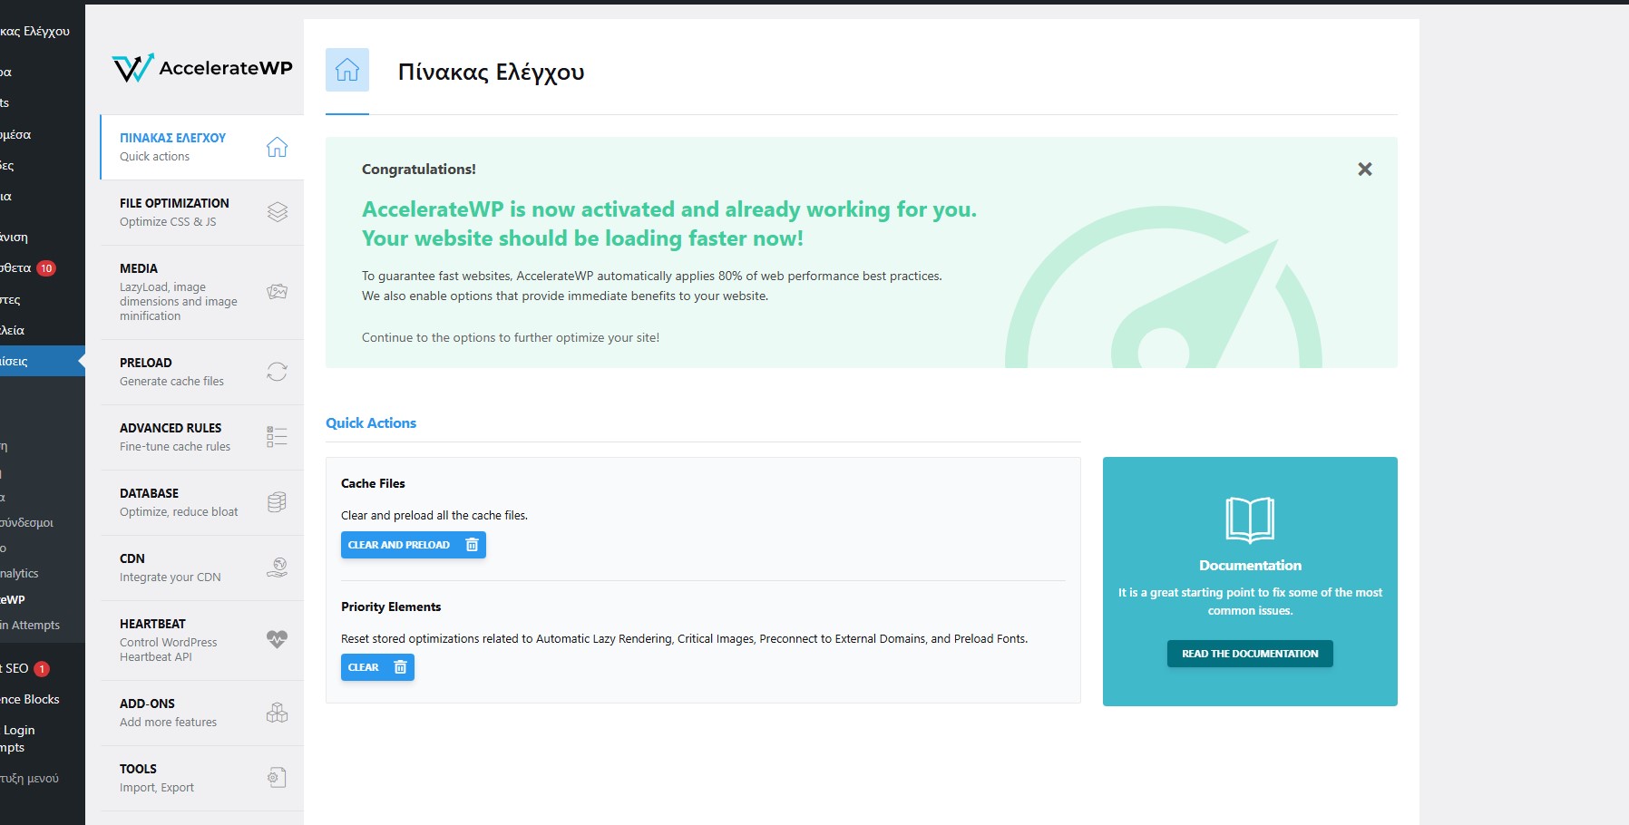Open the Media settings tab

point(201,292)
